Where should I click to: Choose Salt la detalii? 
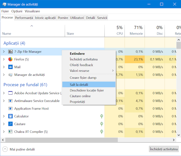(89, 85)
